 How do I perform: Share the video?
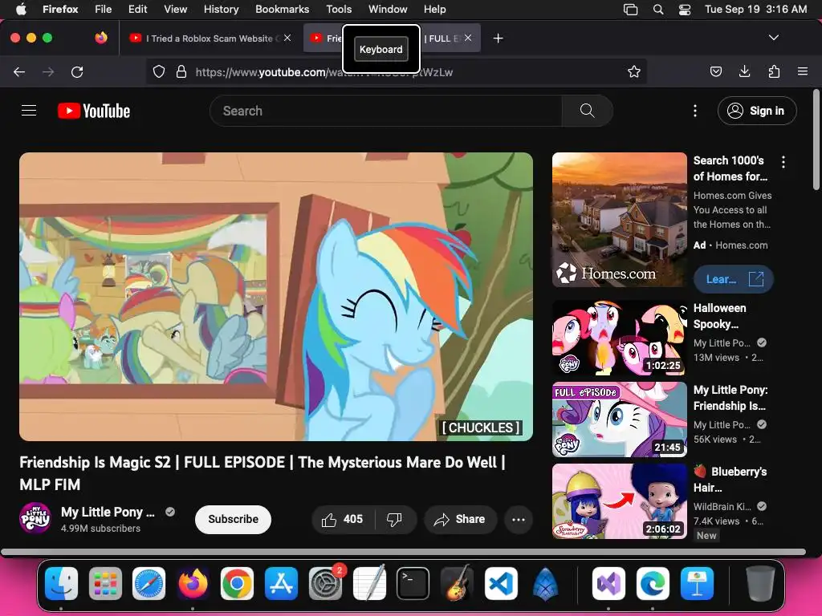click(460, 519)
